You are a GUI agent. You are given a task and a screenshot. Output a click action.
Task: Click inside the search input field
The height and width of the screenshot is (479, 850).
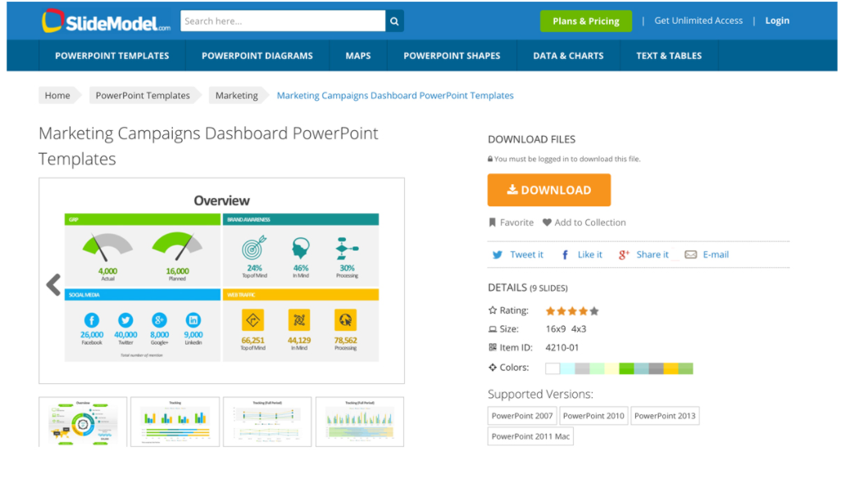pyautogui.click(x=282, y=21)
